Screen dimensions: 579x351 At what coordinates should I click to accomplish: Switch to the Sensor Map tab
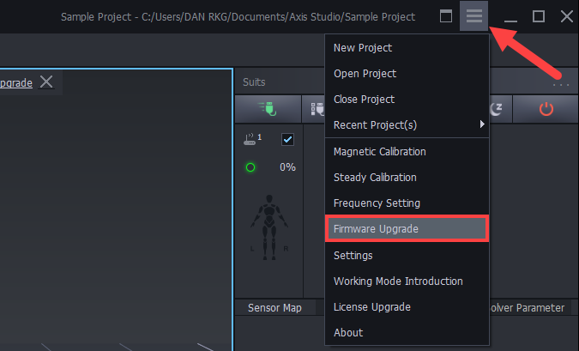click(274, 307)
